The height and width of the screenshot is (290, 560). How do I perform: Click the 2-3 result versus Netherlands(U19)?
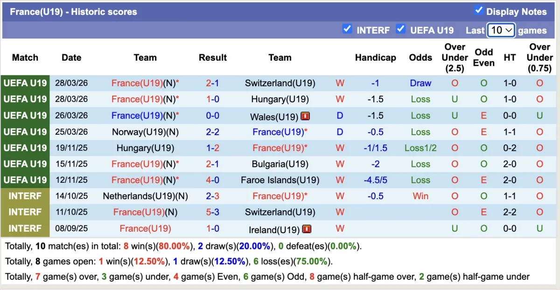pos(213,196)
